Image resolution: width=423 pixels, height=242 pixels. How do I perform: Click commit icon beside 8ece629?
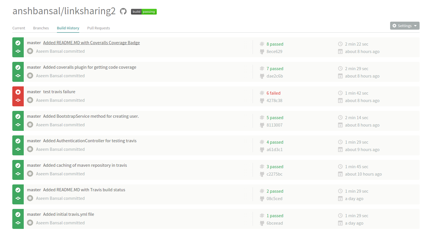(x=262, y=52)
